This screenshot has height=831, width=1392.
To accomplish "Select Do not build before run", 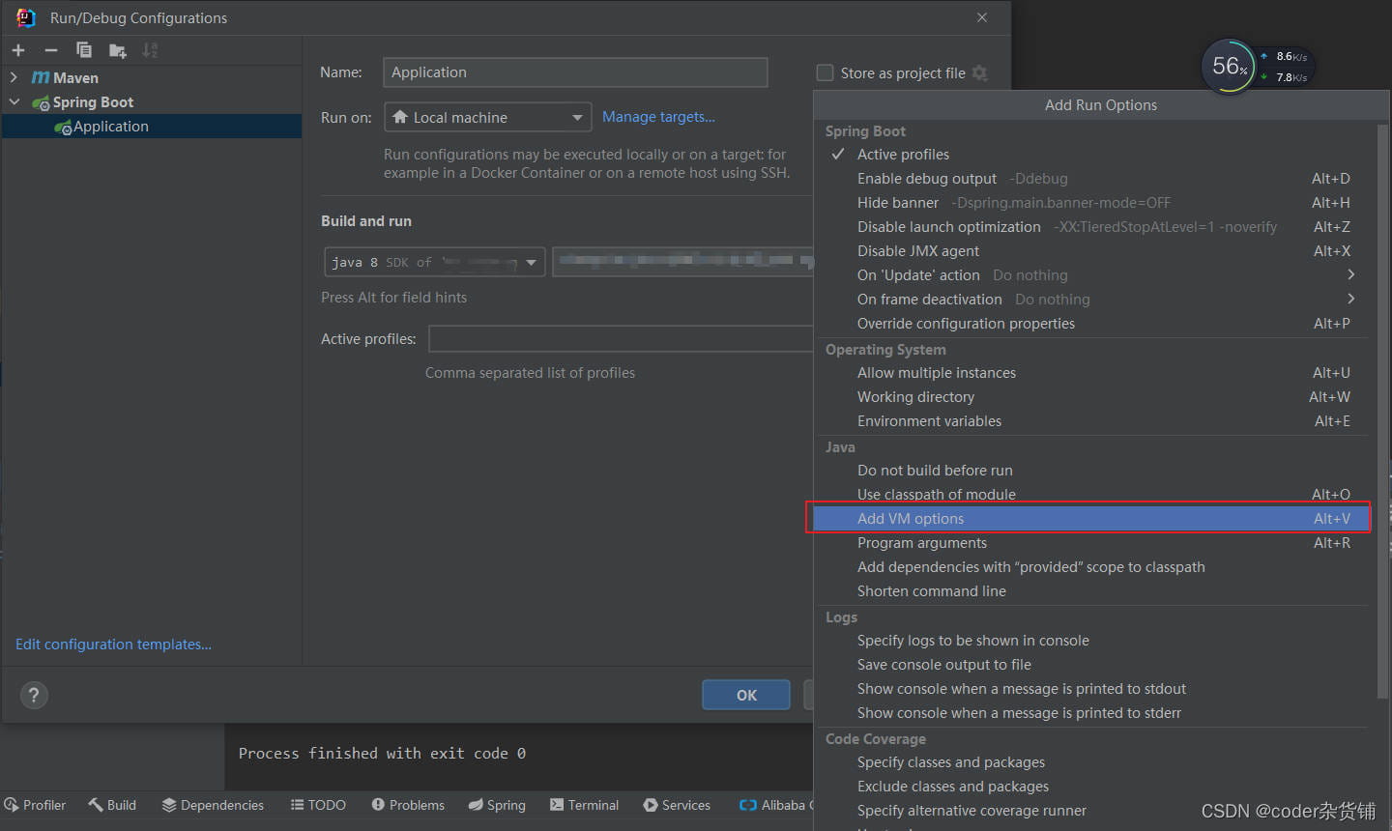I will (x=1090, y=471).
